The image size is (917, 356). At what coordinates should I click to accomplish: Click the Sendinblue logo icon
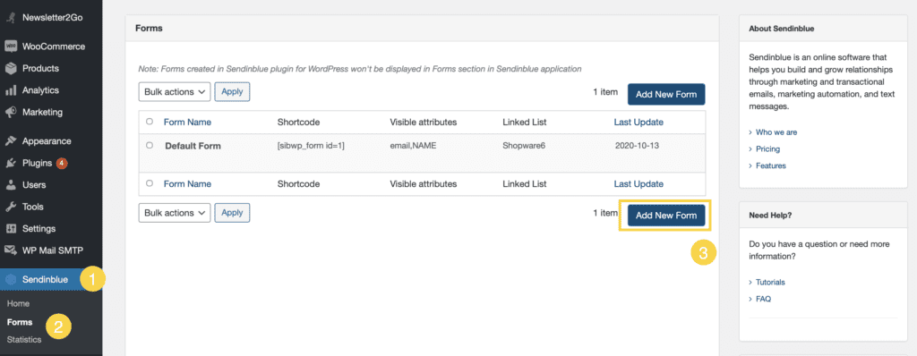11,279
